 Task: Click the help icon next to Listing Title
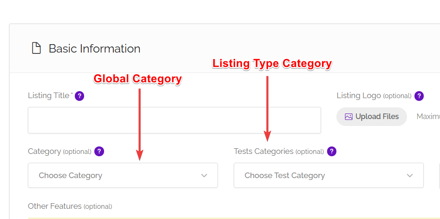coord(79,96)
